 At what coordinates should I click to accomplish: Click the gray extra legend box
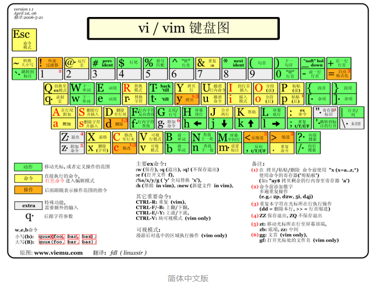(28, 205)
